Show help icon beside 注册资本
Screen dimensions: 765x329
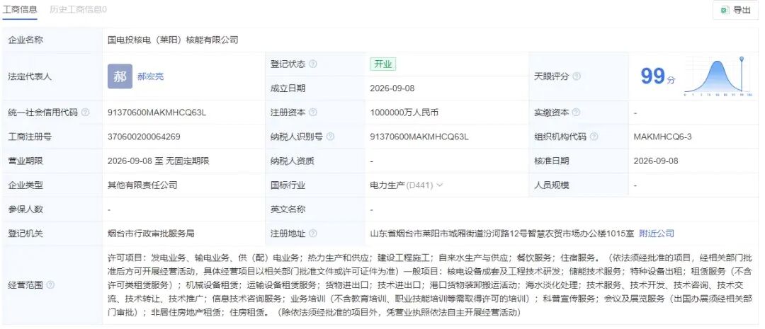(x=313, y=112)
